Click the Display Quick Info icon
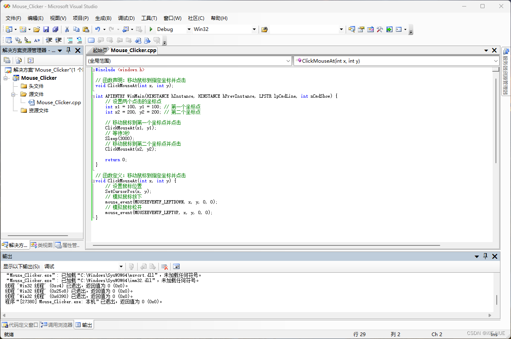This screenshot has width=511, height=339. click(x=27, y=40)
